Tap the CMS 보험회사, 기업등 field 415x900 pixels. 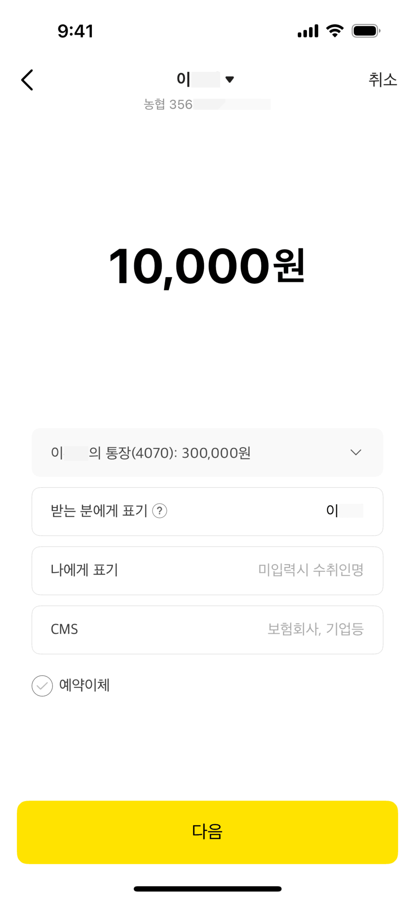pos(315,629)
